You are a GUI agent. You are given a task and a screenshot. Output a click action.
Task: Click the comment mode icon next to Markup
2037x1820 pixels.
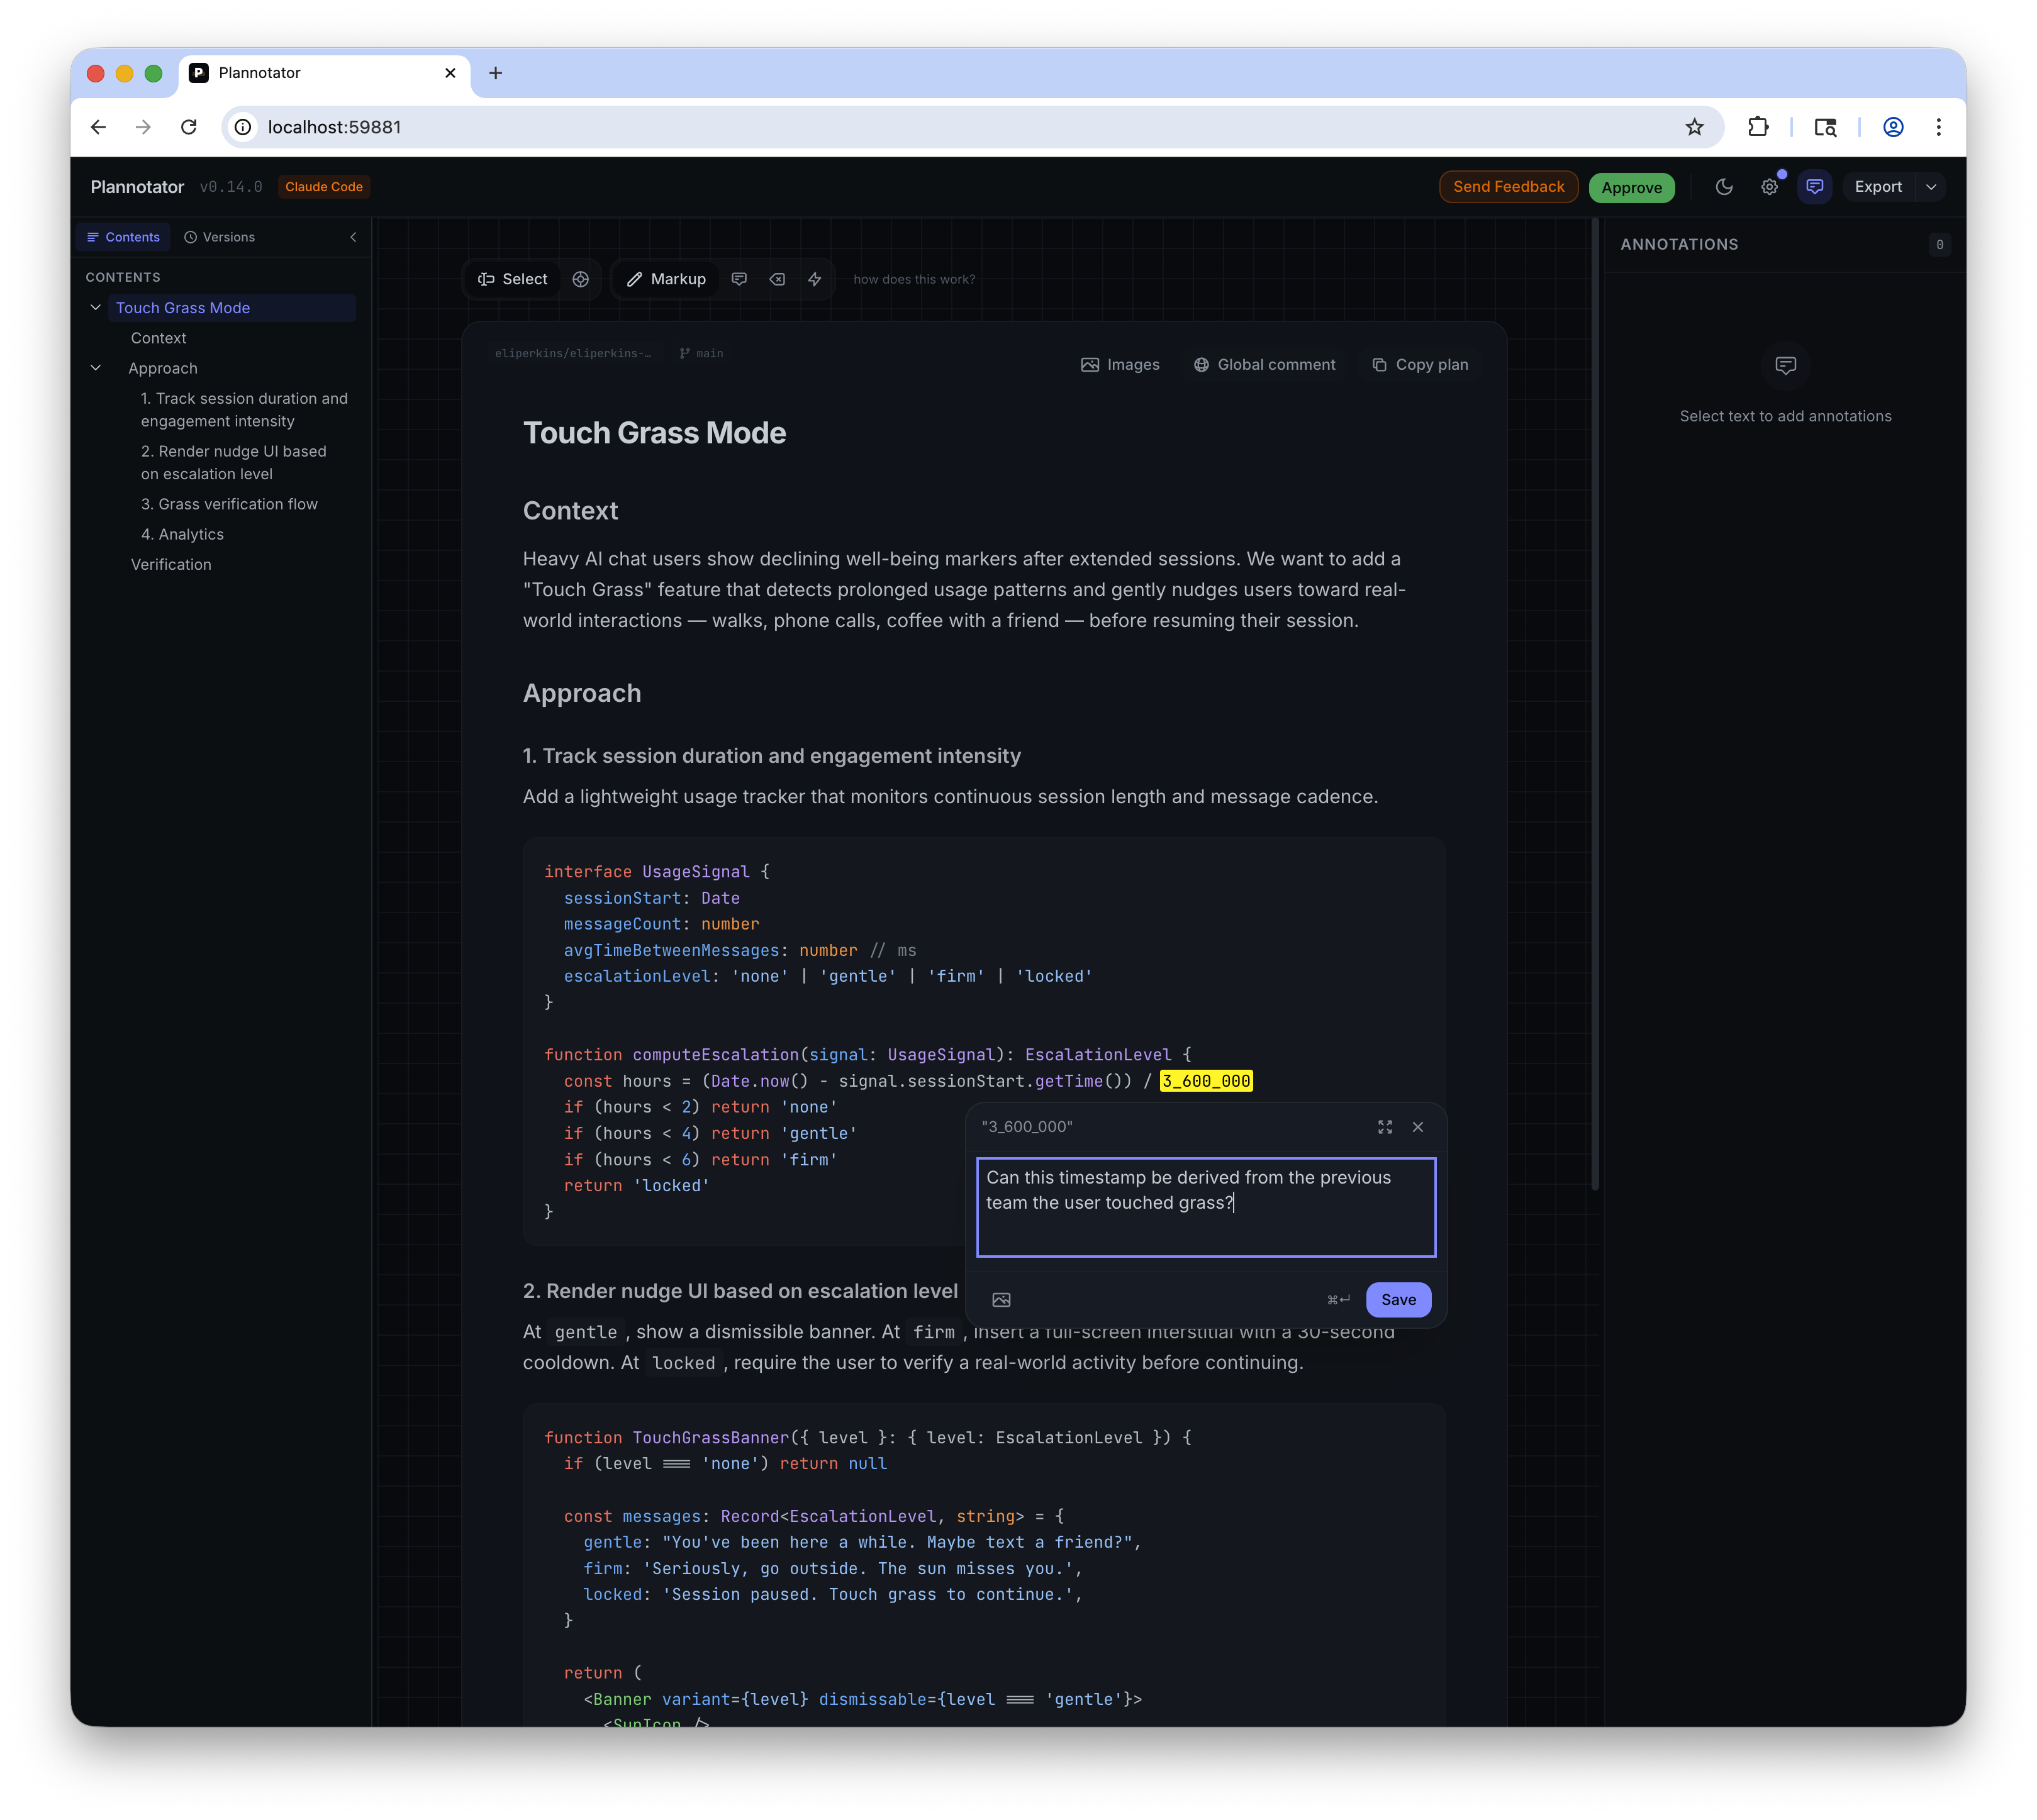click(739, 279)
